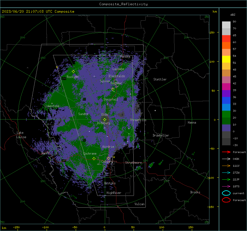Click the yellow radar-site diamond above Didsbury
The height and width of the screenshot is (231, 247).
point(105,120)
